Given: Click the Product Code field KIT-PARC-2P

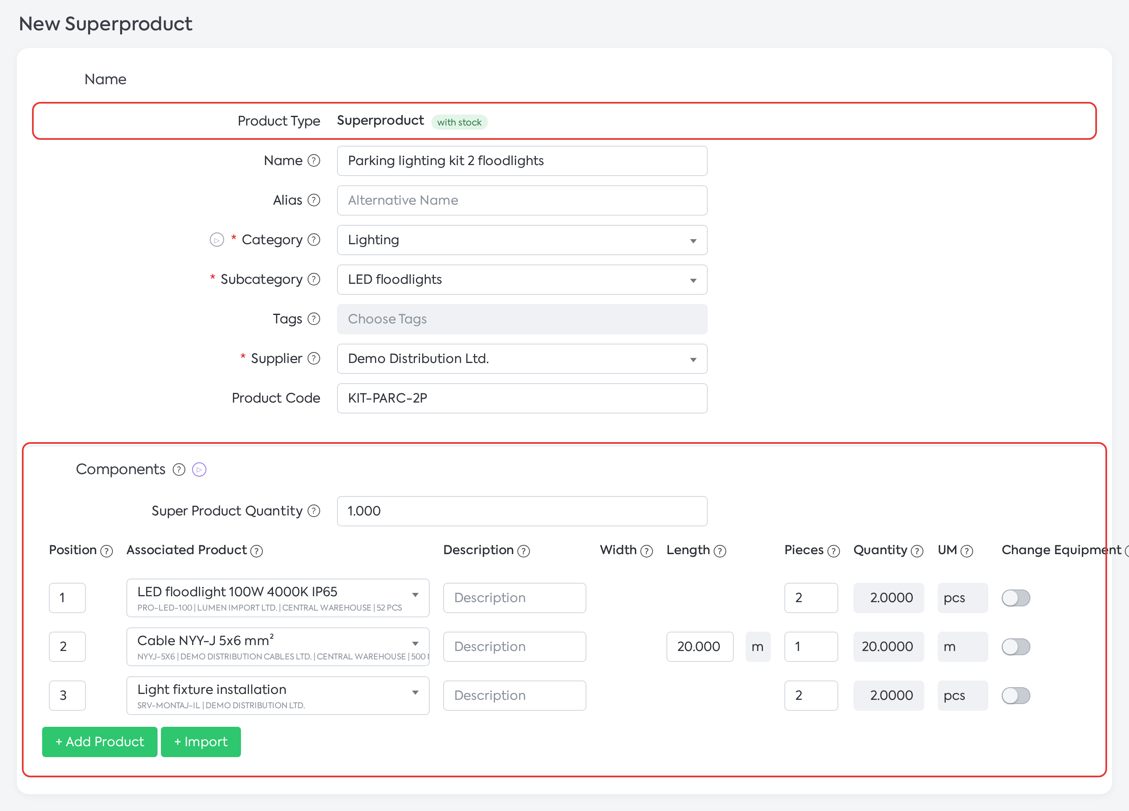Looking at the screenshot, I should pos(522,398).
